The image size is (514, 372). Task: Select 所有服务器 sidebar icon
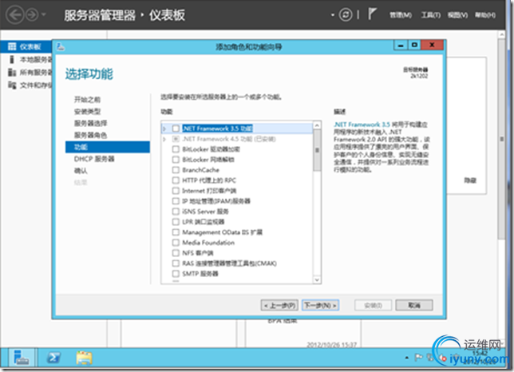tap(12, 72)
